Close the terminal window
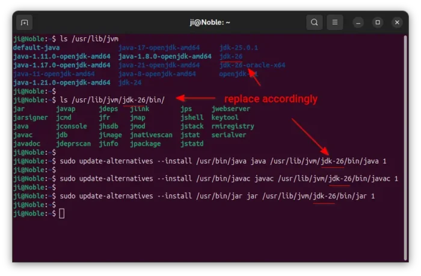The width and height of the screenshot is (421, 276). coord(397,23)
